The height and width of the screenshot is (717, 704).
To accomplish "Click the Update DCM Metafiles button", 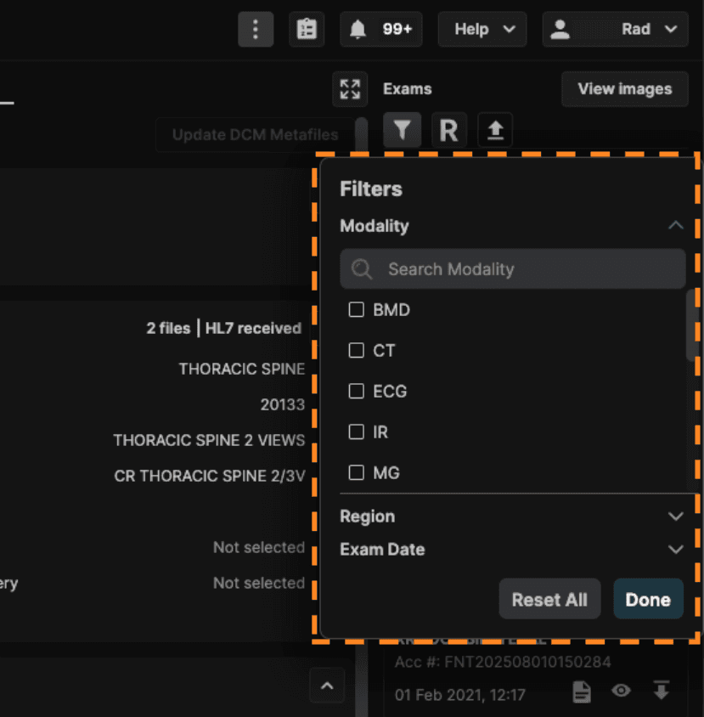I will (255, 135).
